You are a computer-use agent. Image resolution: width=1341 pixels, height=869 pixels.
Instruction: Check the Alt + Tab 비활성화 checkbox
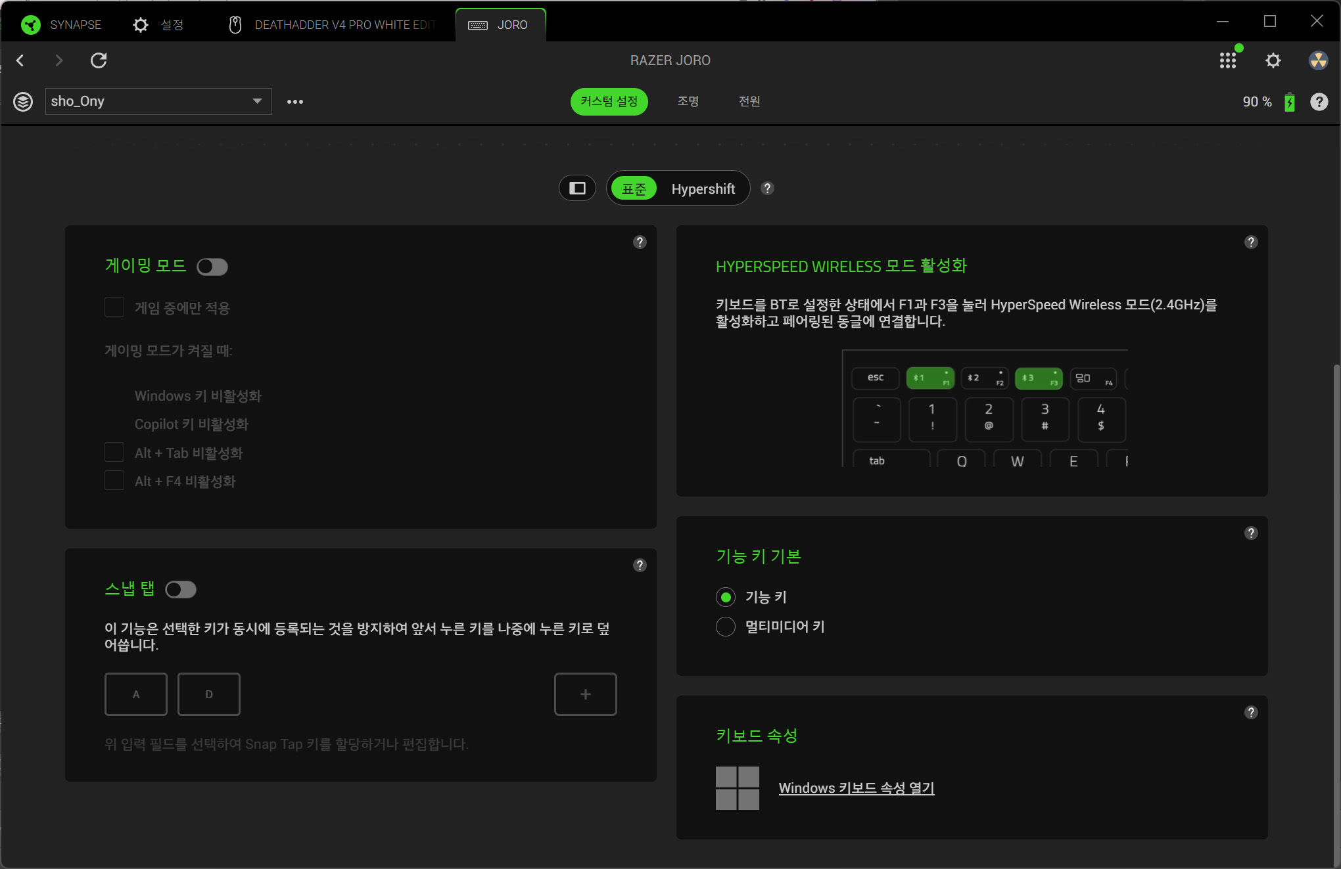[114, 453]
